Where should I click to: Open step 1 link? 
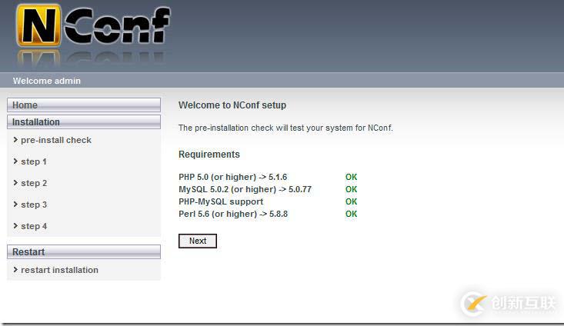pyautogui.click(x=34, y=161)
